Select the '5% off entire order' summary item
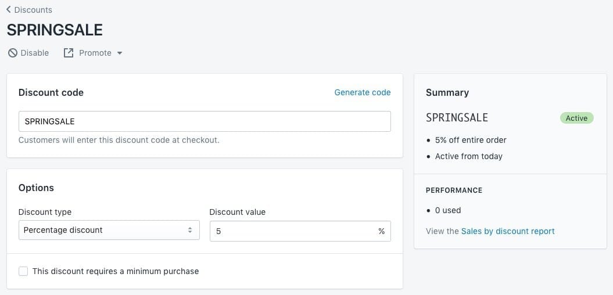The width and height of the screenshot is (613, 295). coord(471,140)
